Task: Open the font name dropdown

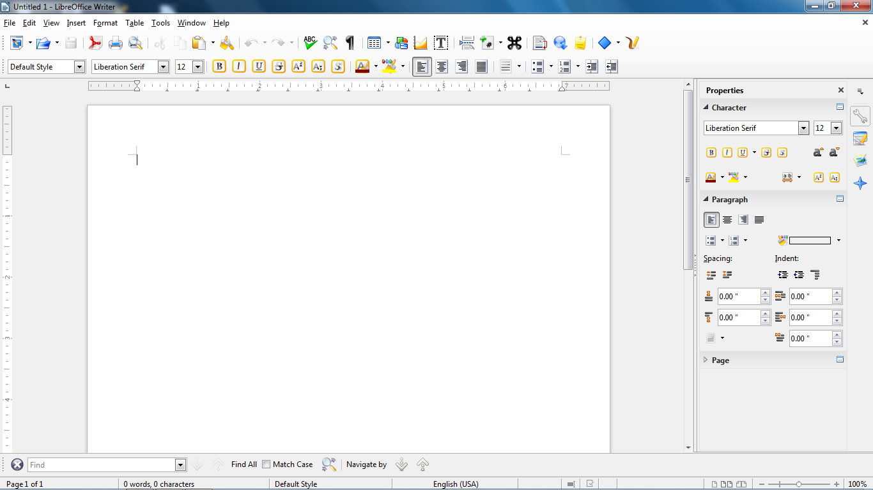Action: click(x=162, y=66)
